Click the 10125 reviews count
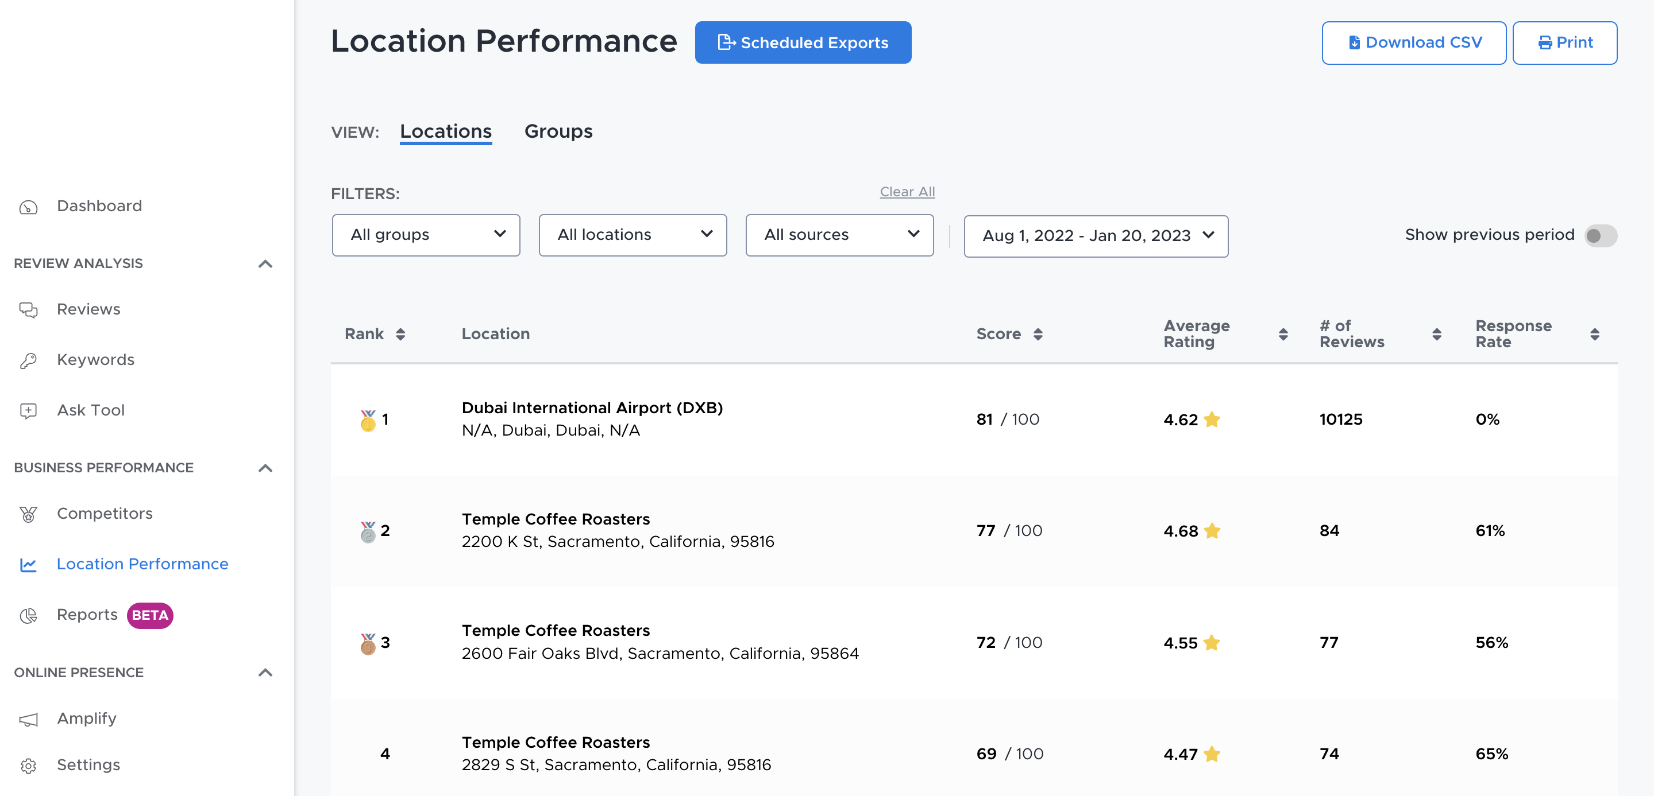The height and width of the screenshot is (796, 1654). pyautogui.click(x=1341, y=420)
